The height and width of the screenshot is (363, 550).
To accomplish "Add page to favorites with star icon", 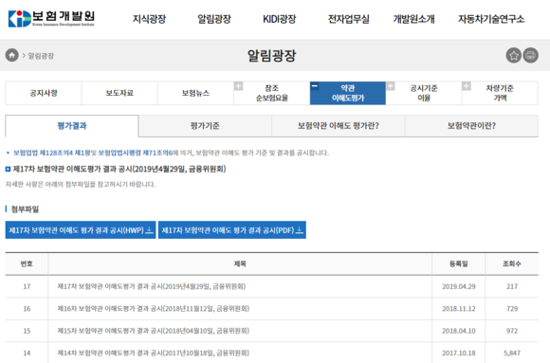I will (514, 55).
